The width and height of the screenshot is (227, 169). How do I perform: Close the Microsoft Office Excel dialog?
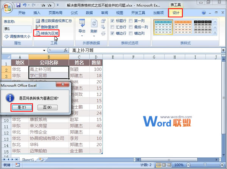pyautogui.click(x=62, y=84)
